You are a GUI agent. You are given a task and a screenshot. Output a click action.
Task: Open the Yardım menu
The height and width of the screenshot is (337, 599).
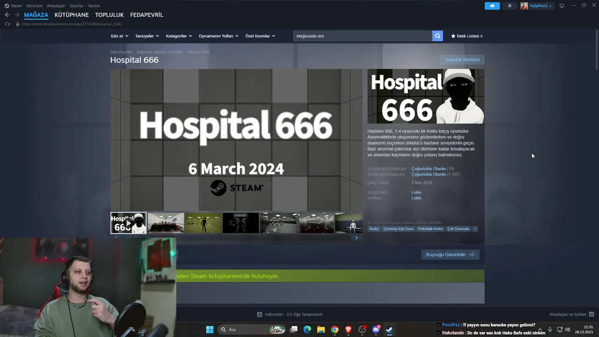point(94,6)
